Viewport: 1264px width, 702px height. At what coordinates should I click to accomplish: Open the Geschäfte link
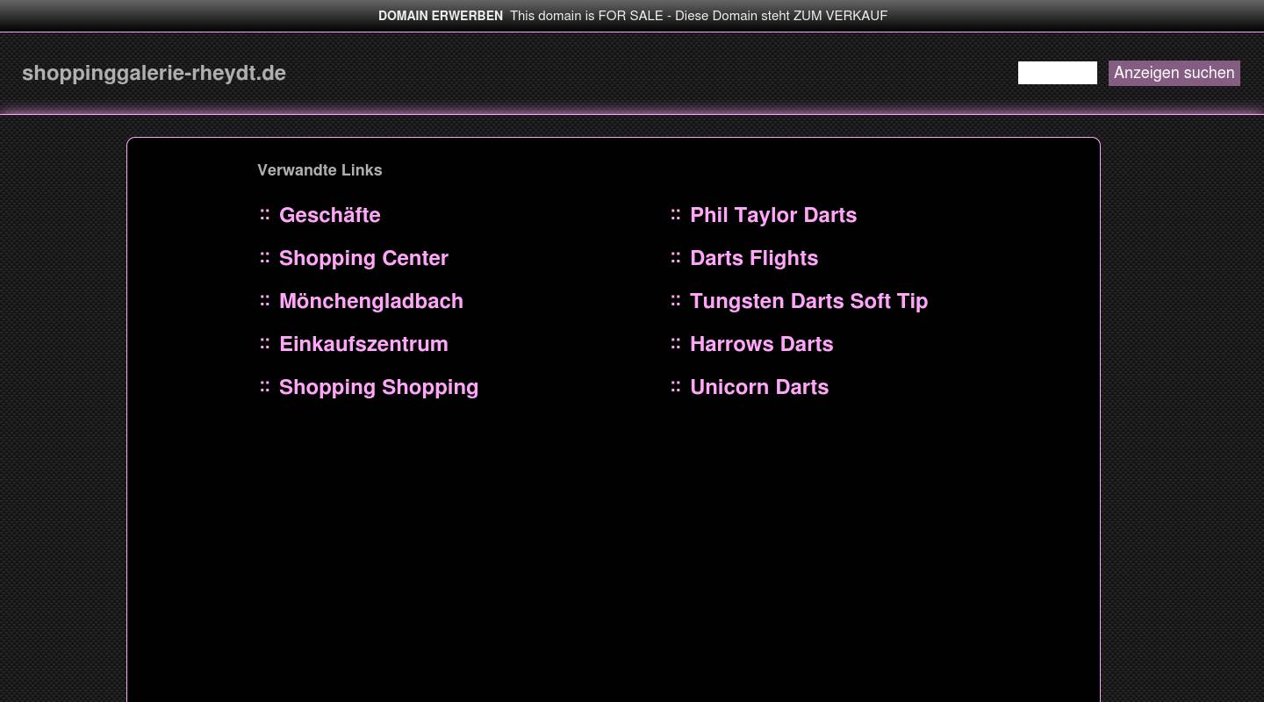329,215
